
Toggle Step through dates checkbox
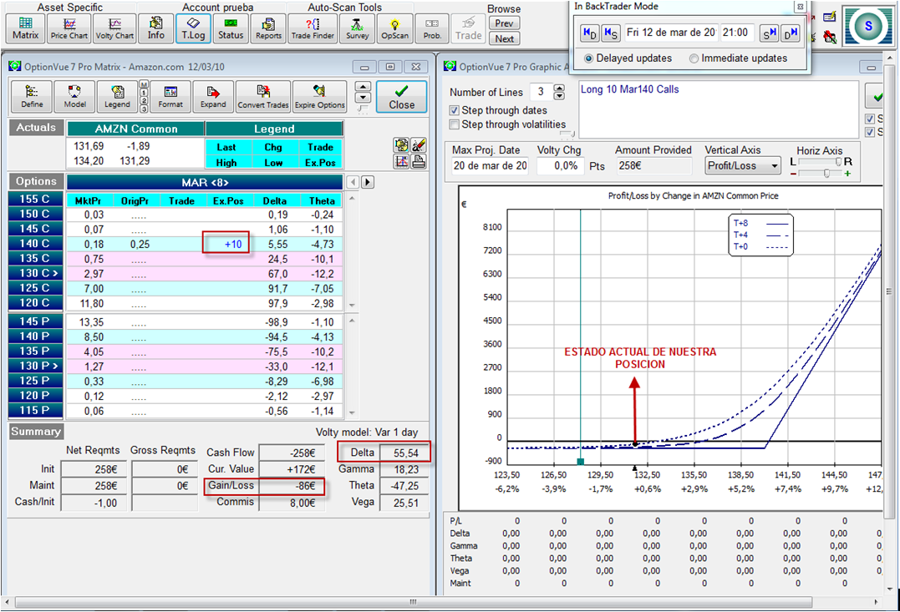tap(455, 110)
